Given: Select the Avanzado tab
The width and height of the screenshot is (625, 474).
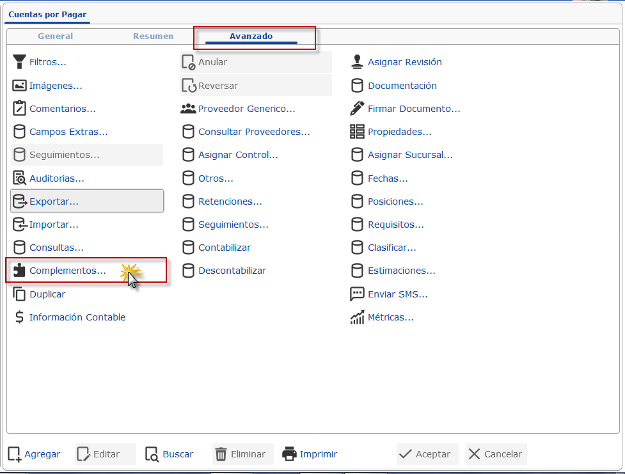Looking at the screenshot, I should click(251, 36).
